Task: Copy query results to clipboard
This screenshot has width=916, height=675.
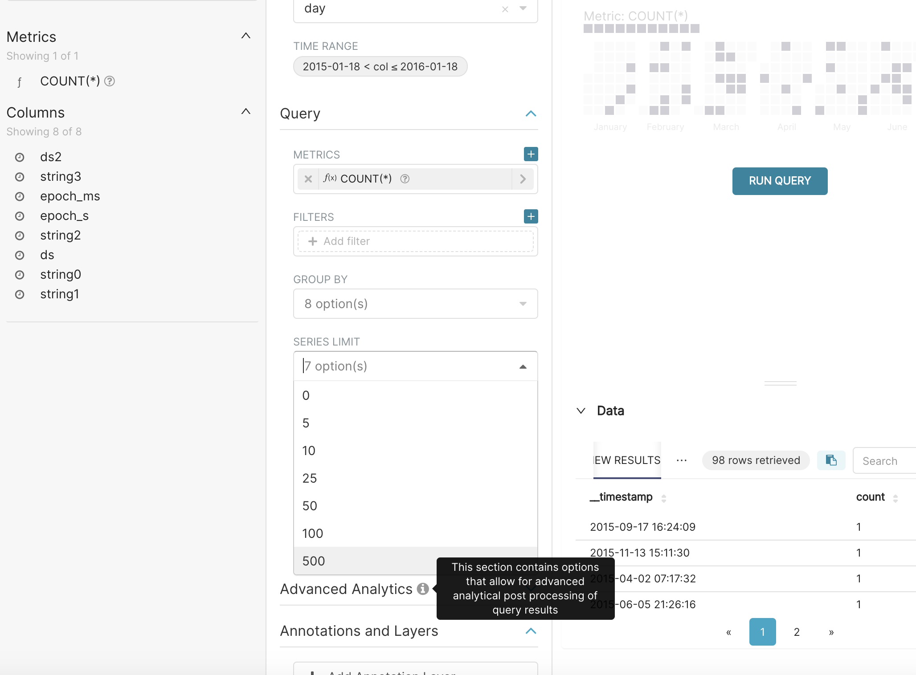Action: (831, 460)
